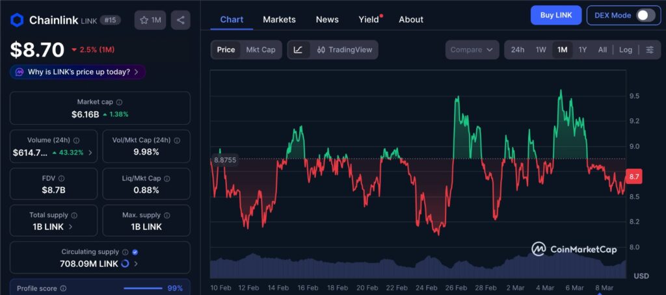The width and height of the screenshot is (666, 295).
Task: Click the $8.70 price text
Action: pyautogui.click(x=37, y=49)
